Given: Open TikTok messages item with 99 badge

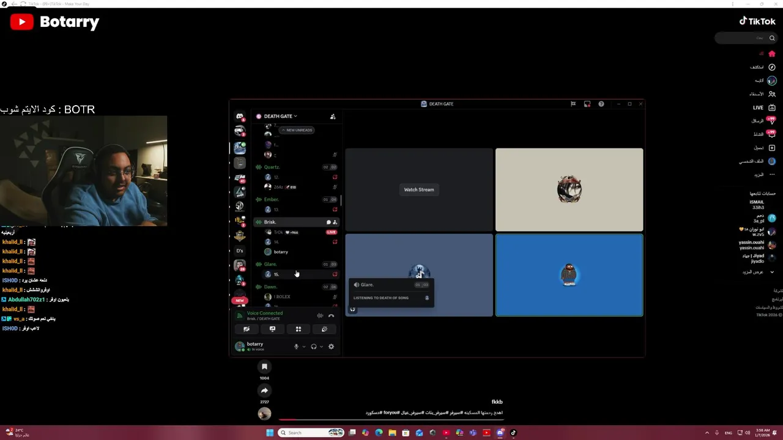Looking at the screenshot, I should pos(764,121).
